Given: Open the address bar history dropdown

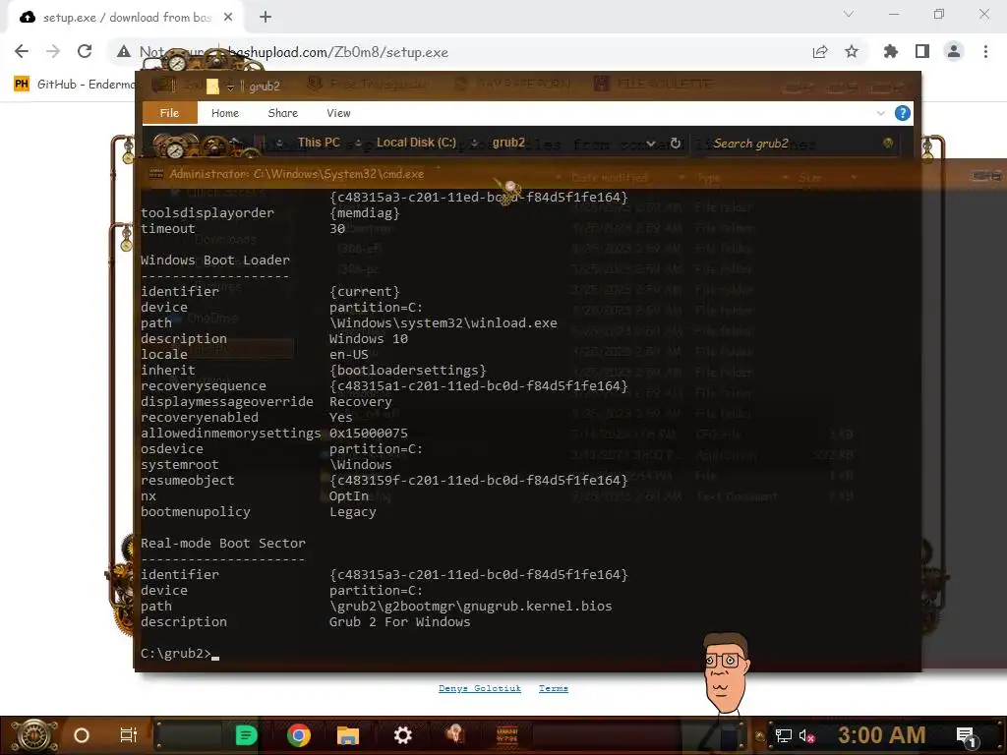Looking at the screenshot, I should pos(651,144).
